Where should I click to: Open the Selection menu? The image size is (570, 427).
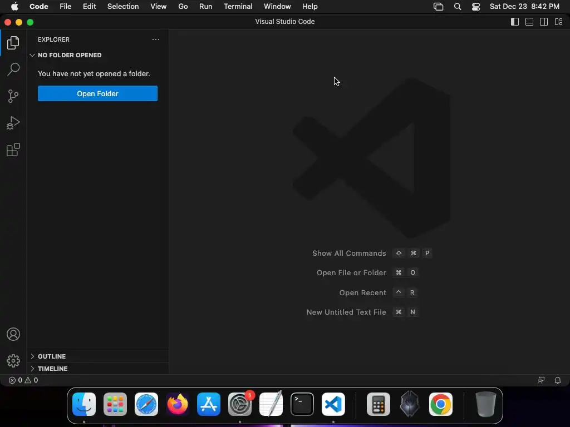coord(123,7)
